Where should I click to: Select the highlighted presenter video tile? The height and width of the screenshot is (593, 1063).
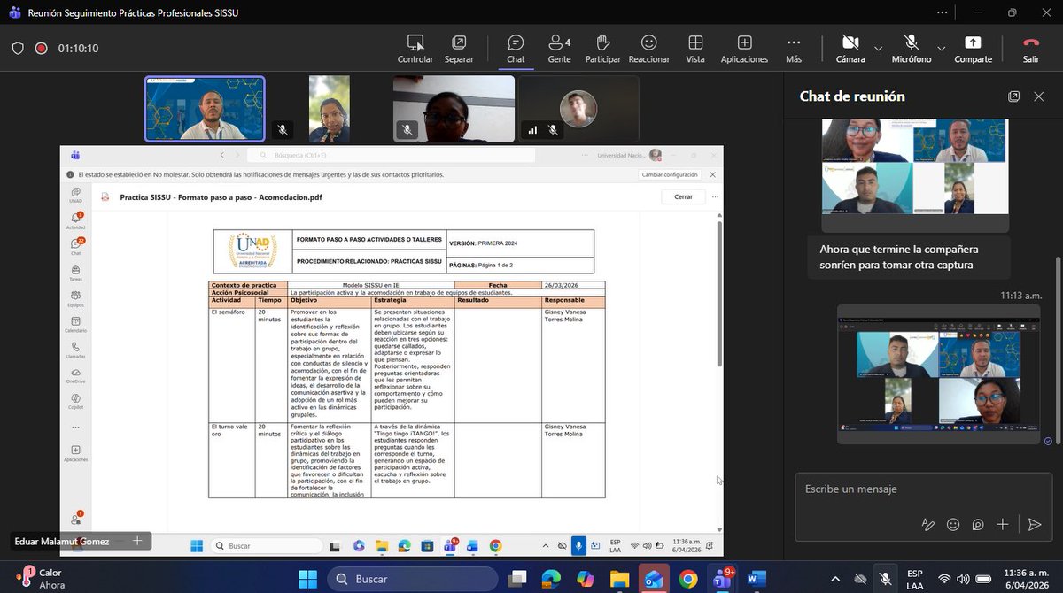pyautogui.click(x=205, y=108)
